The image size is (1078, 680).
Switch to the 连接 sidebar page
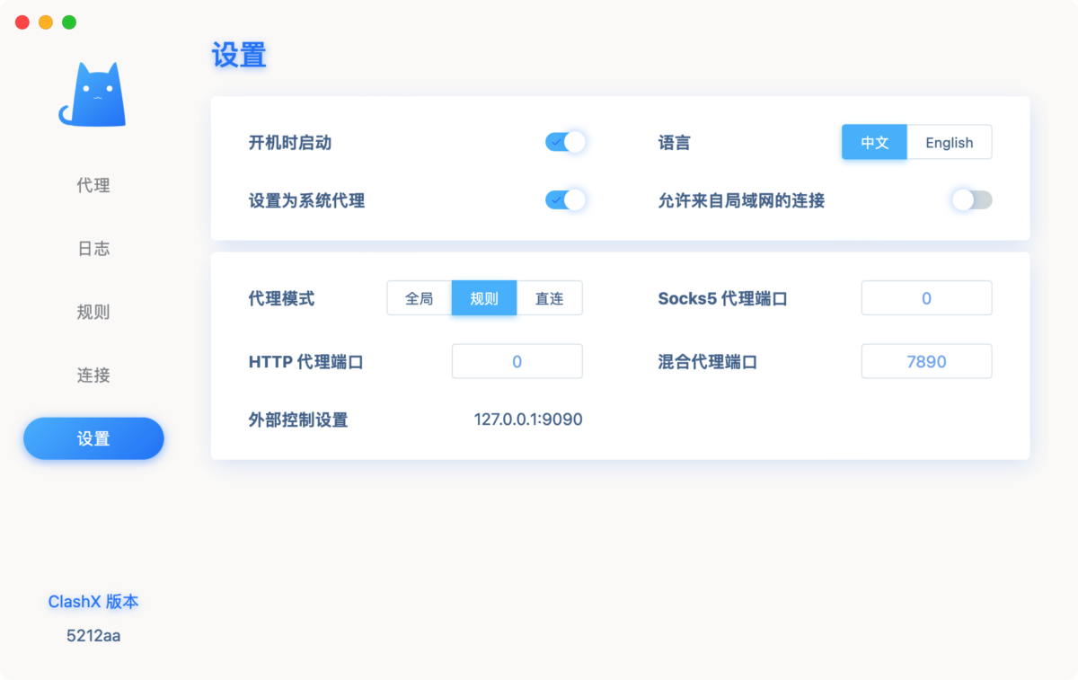coord(93,375)
